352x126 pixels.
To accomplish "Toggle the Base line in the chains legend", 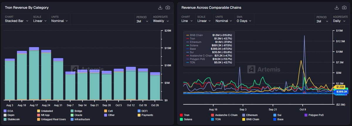I will (x=279, y=119).
